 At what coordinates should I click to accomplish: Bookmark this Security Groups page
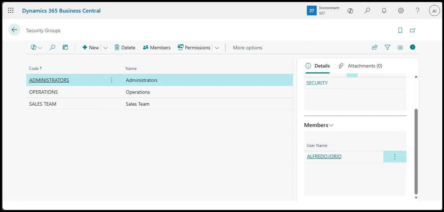point(400,30)
